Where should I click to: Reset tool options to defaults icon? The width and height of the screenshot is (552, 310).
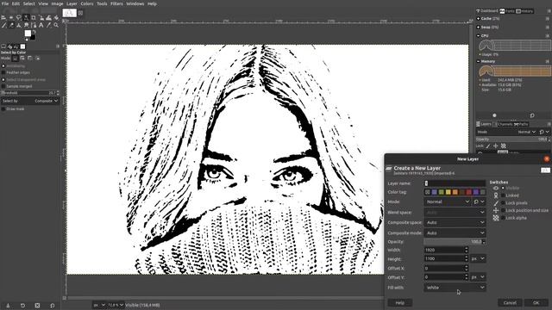coord(52,306)
